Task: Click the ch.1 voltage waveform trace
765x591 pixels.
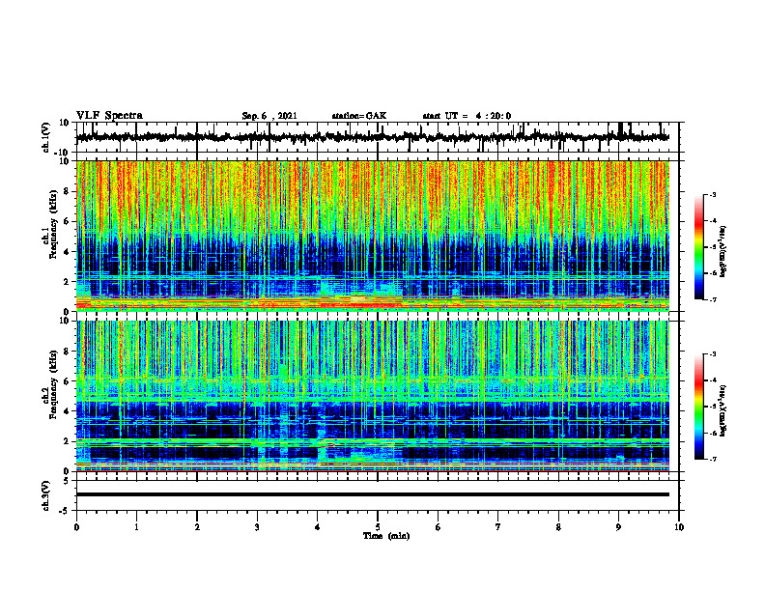Action: tap(372, 137)
